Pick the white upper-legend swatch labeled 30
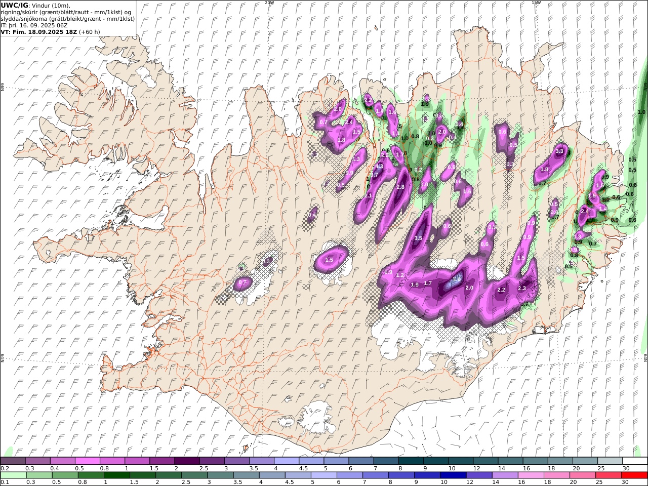Screen dimensions: 648x486 pos(634,461)
